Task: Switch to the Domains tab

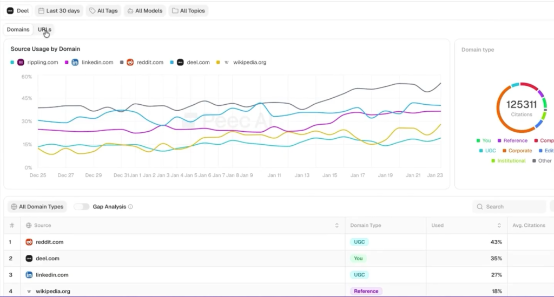Action: coord(18,30)
